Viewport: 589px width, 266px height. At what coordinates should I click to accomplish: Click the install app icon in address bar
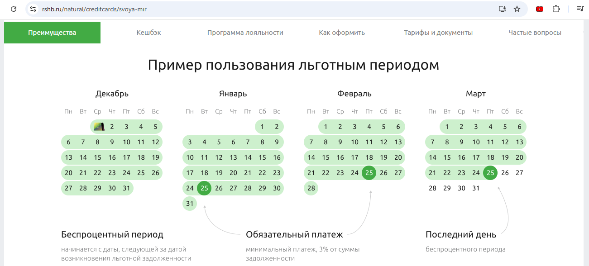(502, 9)
